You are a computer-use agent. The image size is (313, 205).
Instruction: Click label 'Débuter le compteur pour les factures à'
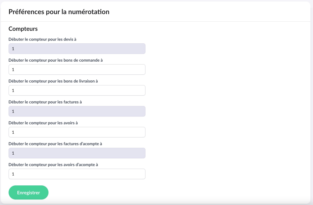point(45,102)
